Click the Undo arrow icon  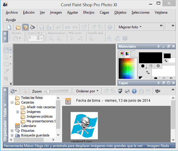68,27
